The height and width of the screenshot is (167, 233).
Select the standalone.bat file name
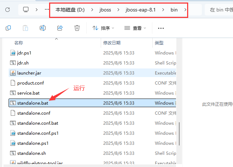[33, 103]
